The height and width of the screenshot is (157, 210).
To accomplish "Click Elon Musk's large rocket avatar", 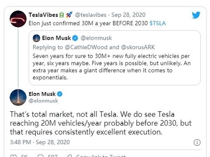I will pos(18,97).
